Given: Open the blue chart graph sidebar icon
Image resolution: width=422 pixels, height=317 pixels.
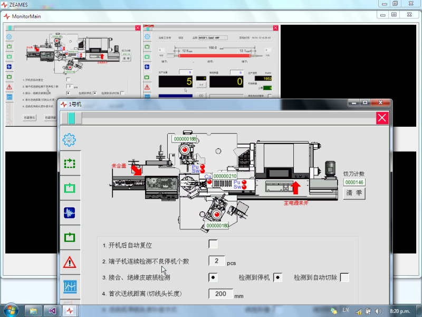Looking at the screenshot, I should pos(69,286).
